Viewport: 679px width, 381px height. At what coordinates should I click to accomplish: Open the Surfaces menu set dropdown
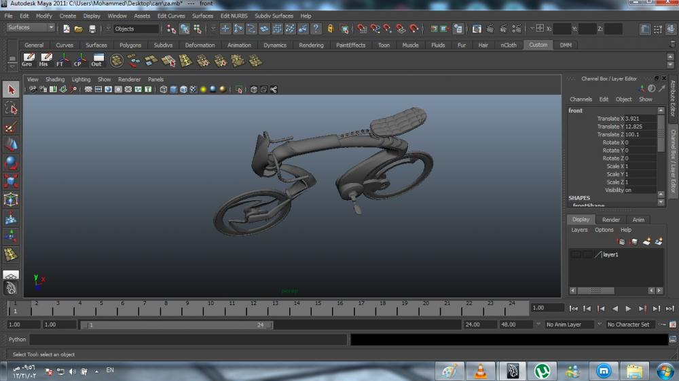[x=31, y=28]
